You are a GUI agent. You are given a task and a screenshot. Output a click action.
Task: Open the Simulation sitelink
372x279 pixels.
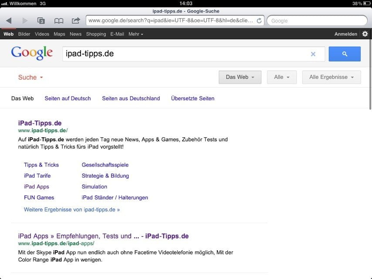point(95,187)
